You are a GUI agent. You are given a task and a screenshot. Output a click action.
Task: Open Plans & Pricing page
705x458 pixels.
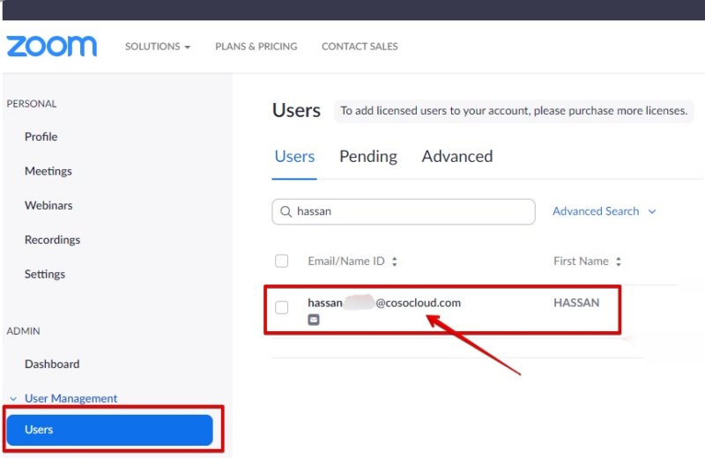tap(256, 47)
